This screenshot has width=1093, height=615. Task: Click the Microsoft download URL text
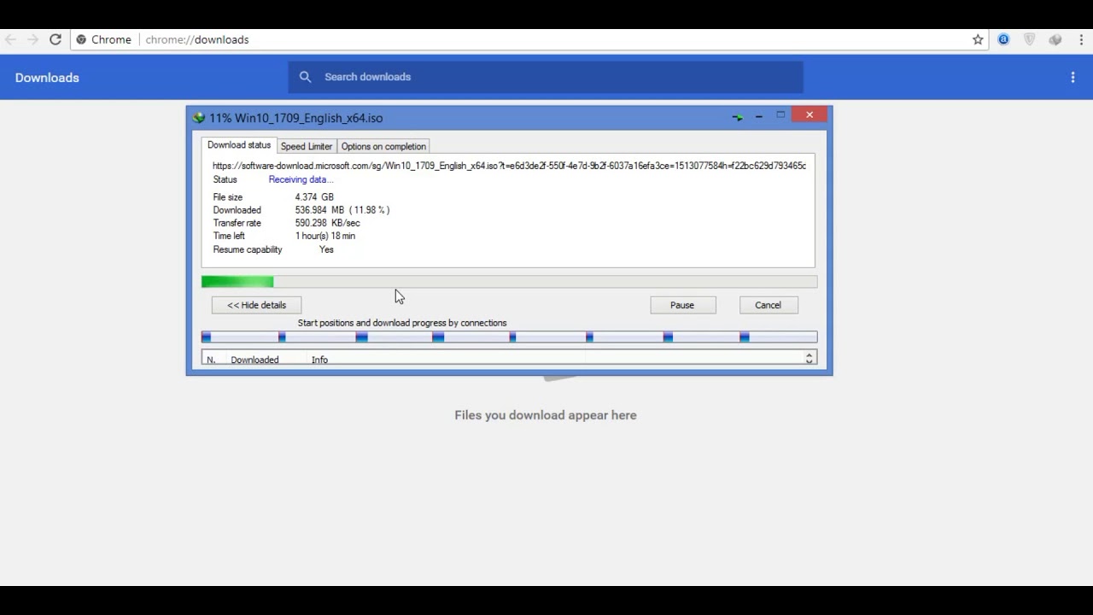click(509, 166)
